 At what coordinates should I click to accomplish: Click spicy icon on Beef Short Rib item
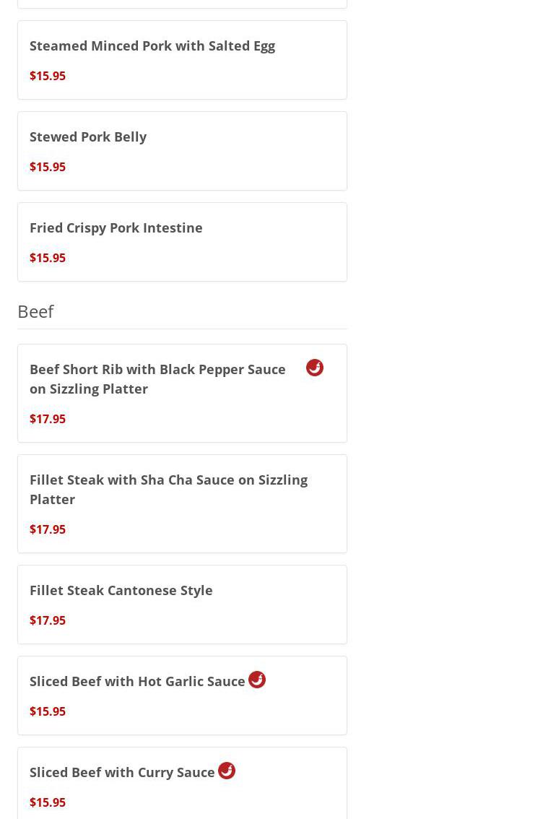[x=315, y=368]
